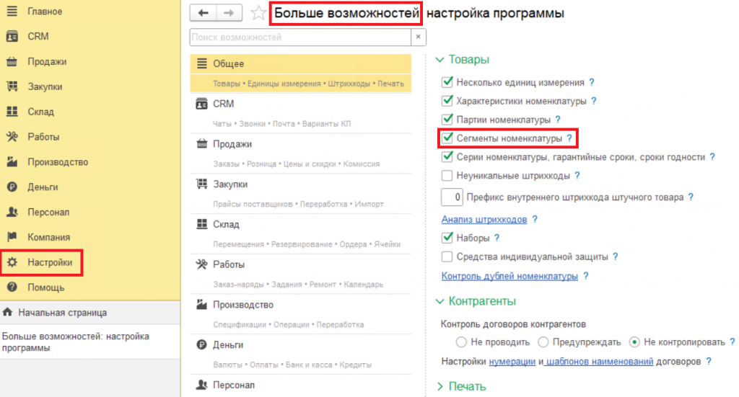Image resolution: width=739 pixels, height=397 pixels.
Task: Show help for Средства индивидуальной защиты
Action: pos(615,257)
